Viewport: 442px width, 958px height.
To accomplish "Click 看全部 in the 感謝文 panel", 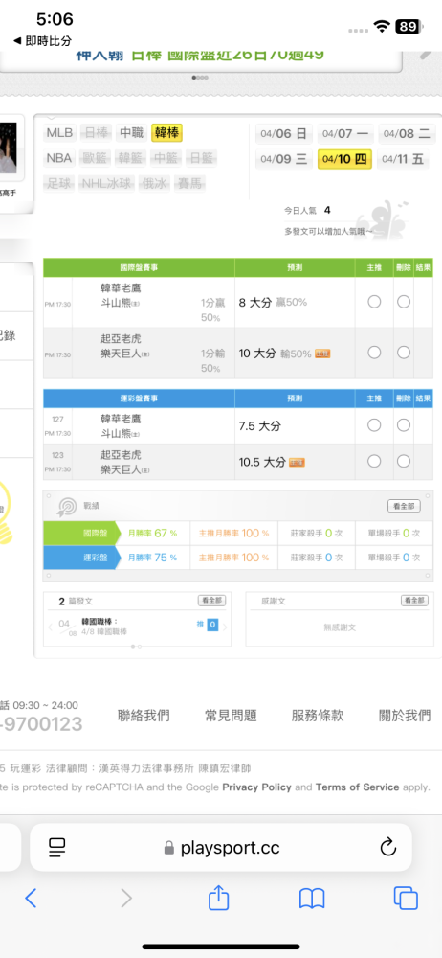I will [x=414, y=601].
